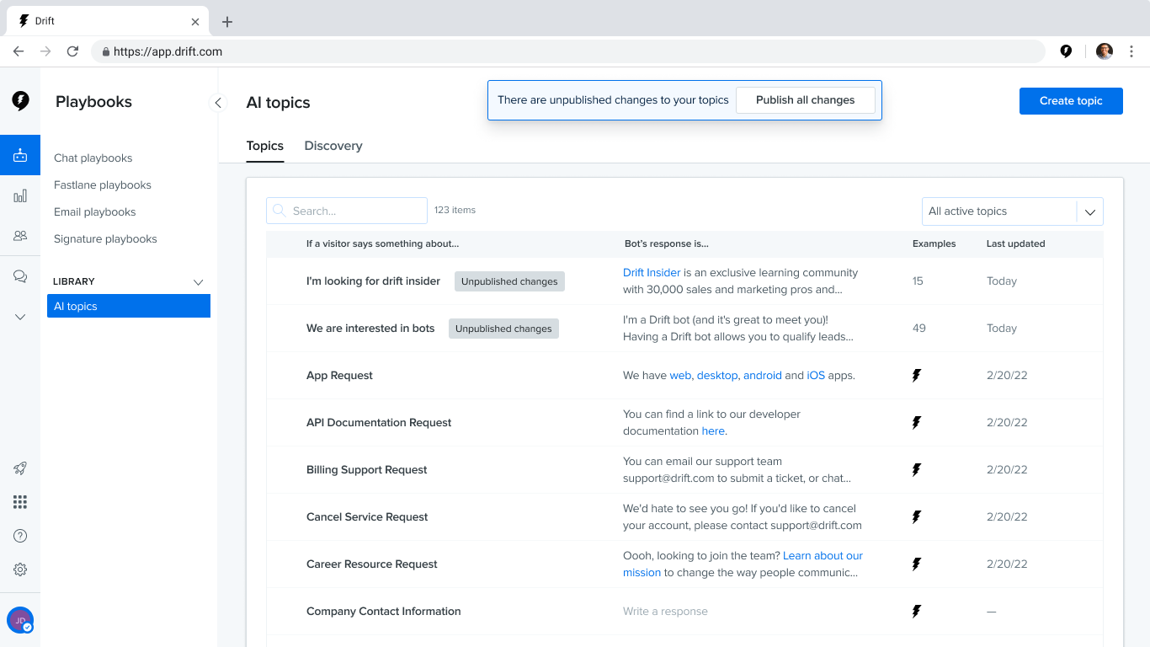Click the Create topic button
This screenshot has width=1150, height=647.
(1071, 101)
